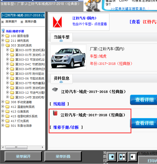Click the view control left-arrow icon
The width and height of the screenshot is (157, 164).
pos(132,157)
